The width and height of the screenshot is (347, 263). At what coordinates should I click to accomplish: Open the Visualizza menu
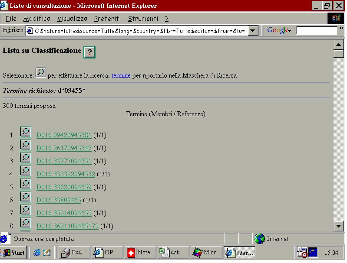[73, 19]
